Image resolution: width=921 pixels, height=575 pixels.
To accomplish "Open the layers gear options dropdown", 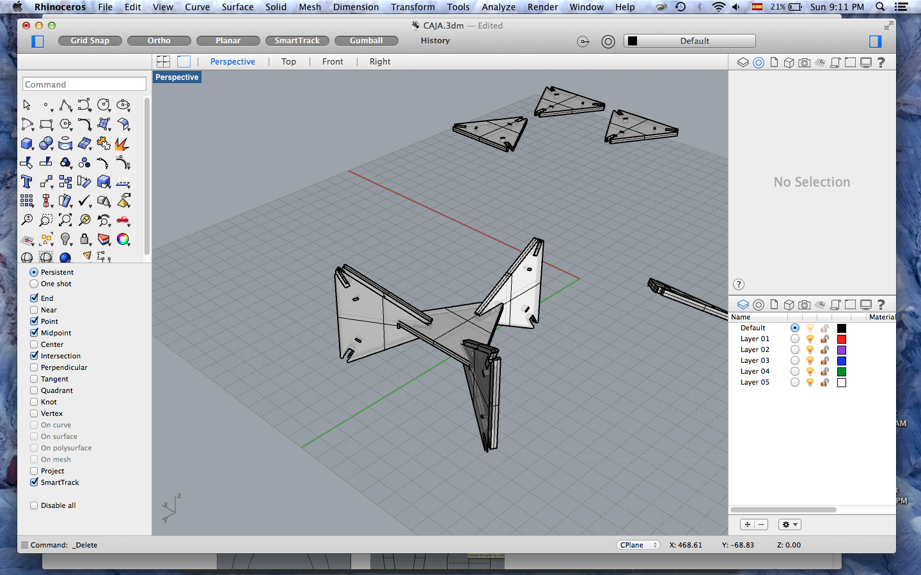I will (x=789, y=525).
